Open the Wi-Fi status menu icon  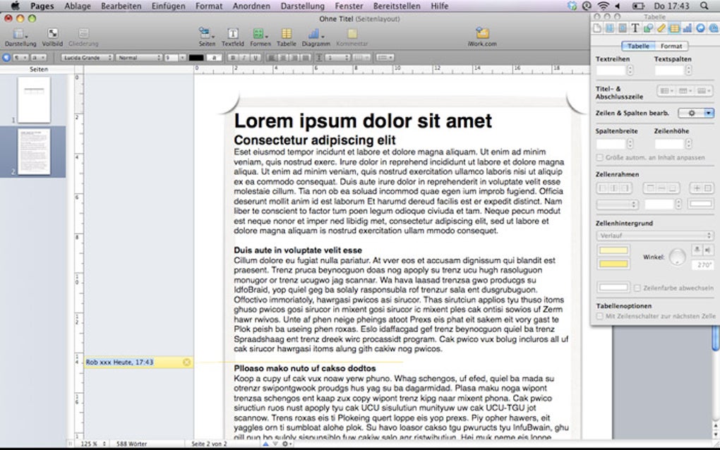pyautogui.click(x=604, y=6)
